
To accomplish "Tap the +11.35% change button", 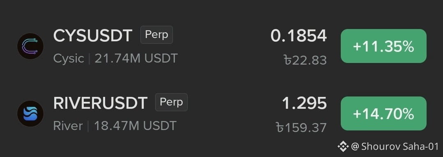I will [383, 46].
